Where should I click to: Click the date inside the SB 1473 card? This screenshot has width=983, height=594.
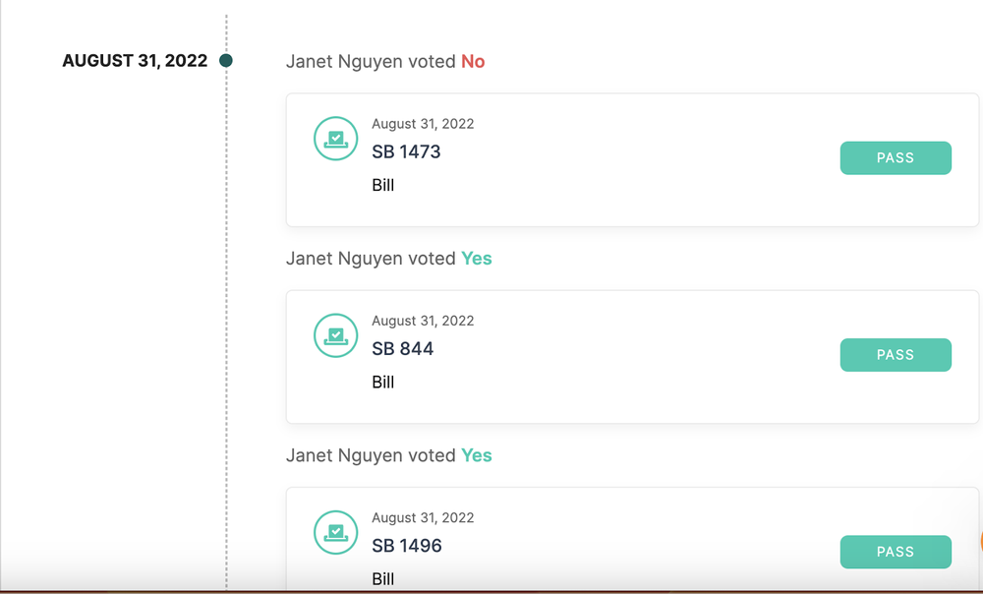tap(423, 124)
